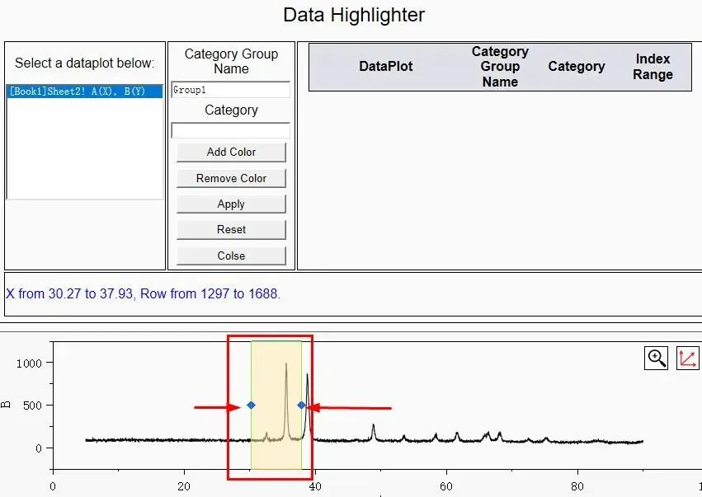
Task: Click the empty Category input field
Action: click(x=231, y=130)
